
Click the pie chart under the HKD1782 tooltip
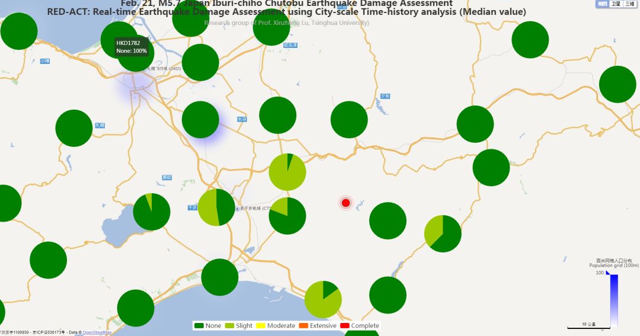coord(136,53)
